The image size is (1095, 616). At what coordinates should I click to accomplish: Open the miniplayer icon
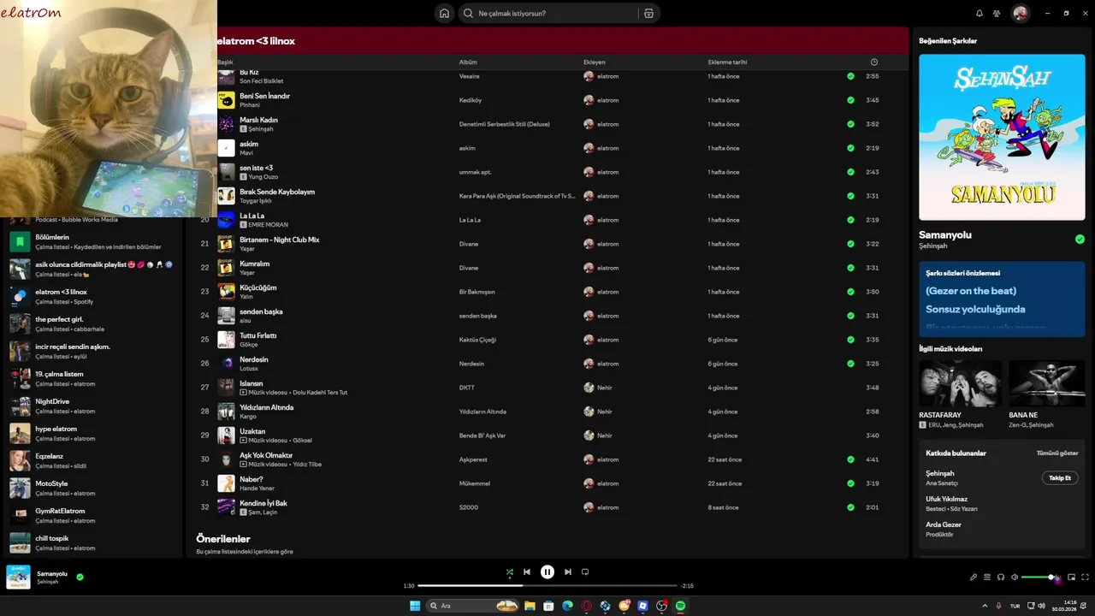coord(1072,577)
